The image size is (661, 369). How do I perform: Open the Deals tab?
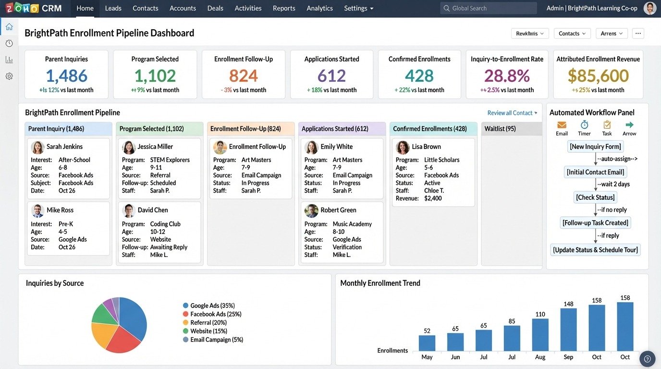coord(215,8)
